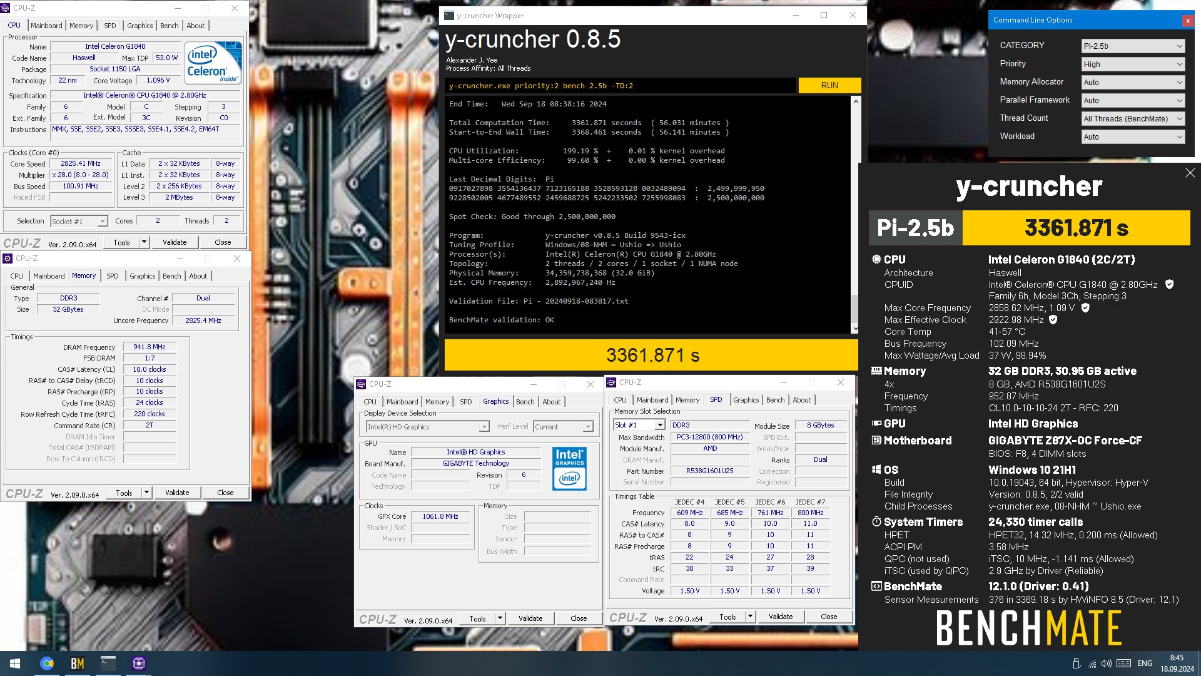Expand the Memory Allocator dropdown
1201x676 pixels.
pyautogui.click(x=1133, y=83)
